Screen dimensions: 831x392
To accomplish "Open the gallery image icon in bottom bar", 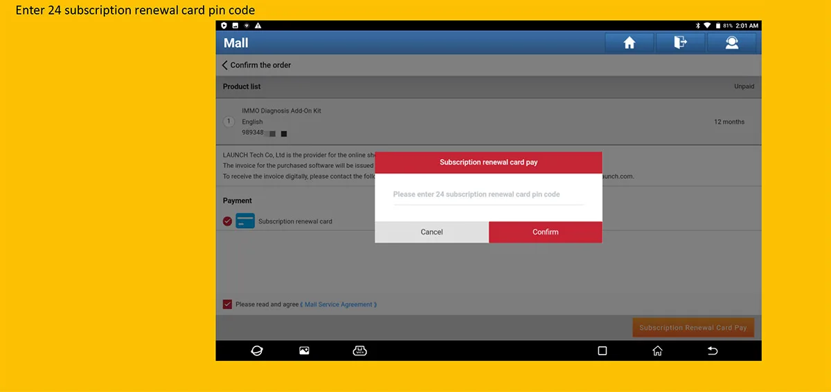I will [x=304, y=351].
